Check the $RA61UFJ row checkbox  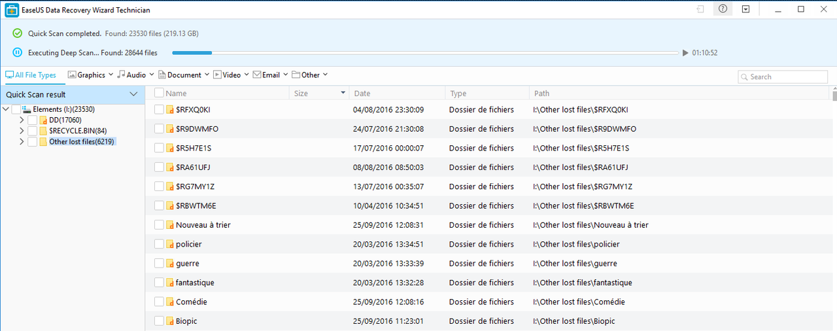160,167
